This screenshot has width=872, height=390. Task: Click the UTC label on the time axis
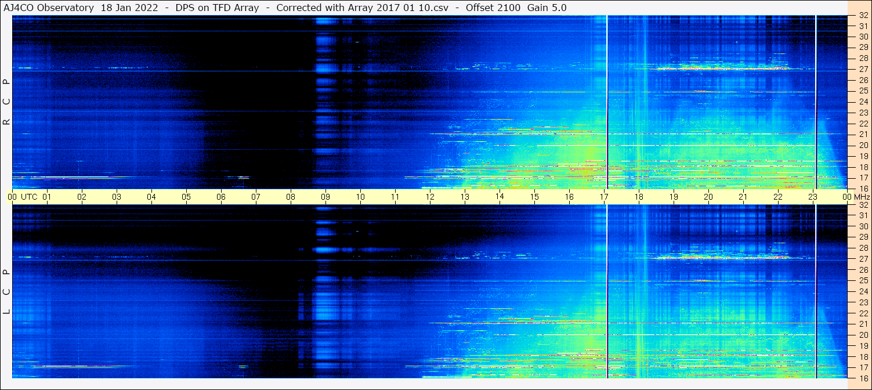point(28,197)
